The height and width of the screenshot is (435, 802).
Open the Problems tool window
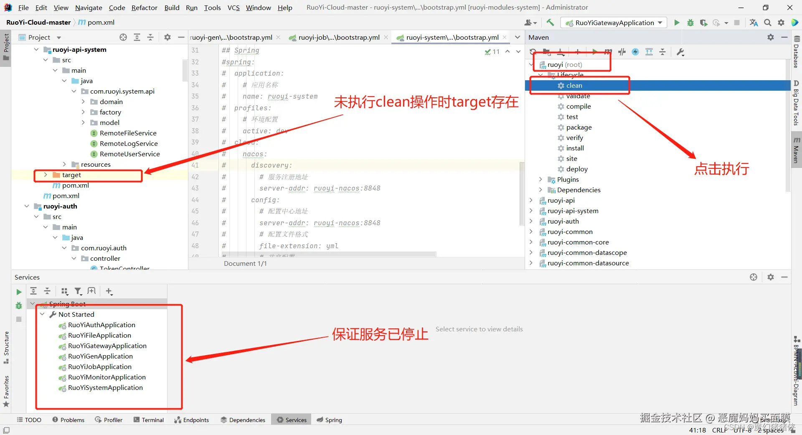click(x=69, y=420)
